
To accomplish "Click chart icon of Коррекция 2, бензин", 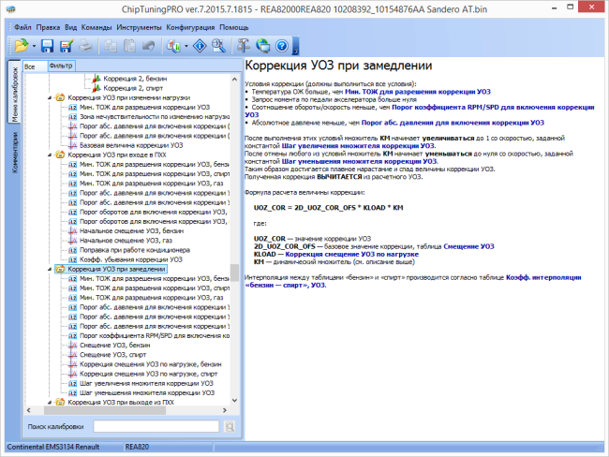I will [97, 79].
